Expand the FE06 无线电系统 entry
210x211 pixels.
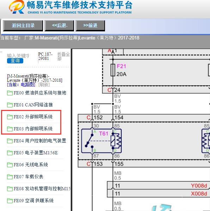(31, 165)
